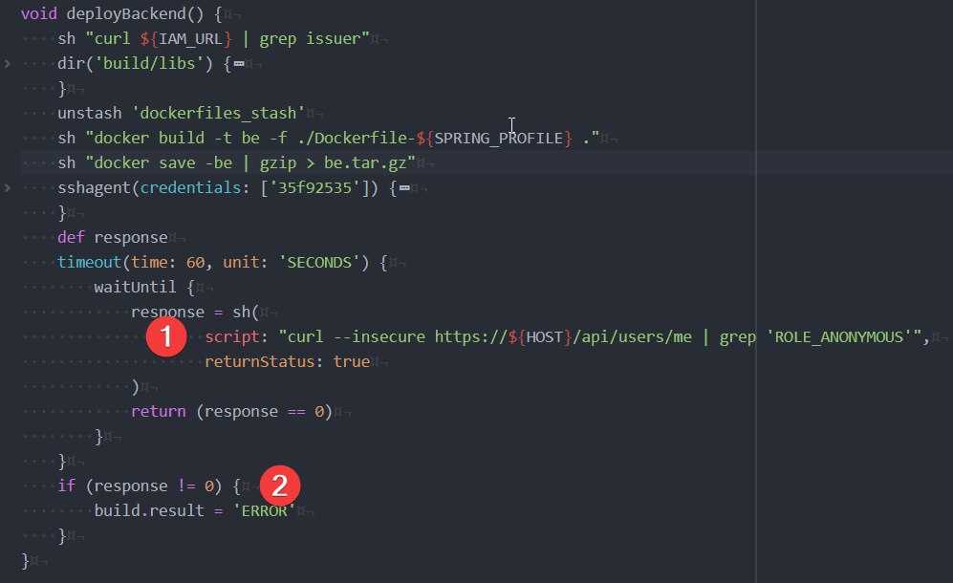Expand the folded sshagent block gutter arrow
The width and height of the screenshot is (953, 583).
8,188
